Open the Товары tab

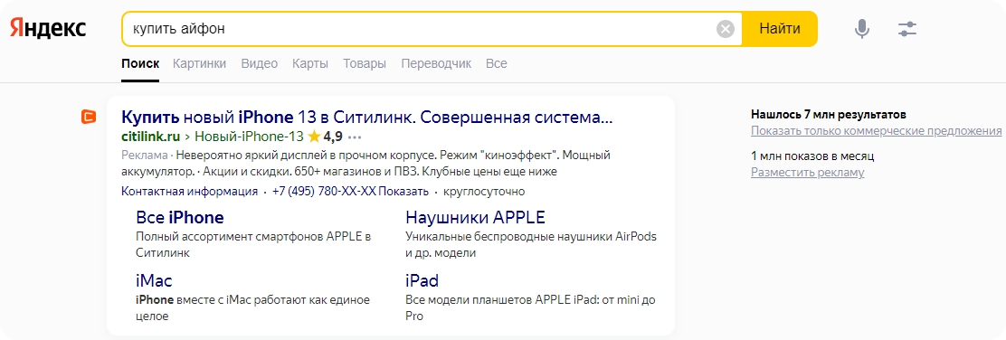pos(365,63)
